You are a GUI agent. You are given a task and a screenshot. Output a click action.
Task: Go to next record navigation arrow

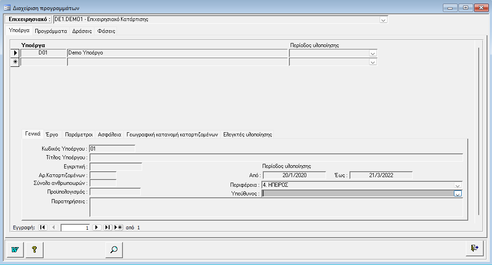tap(97, 227)
